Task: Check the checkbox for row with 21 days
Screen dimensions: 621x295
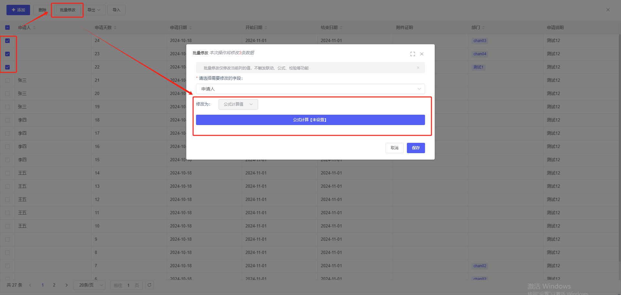Action: 7,80
